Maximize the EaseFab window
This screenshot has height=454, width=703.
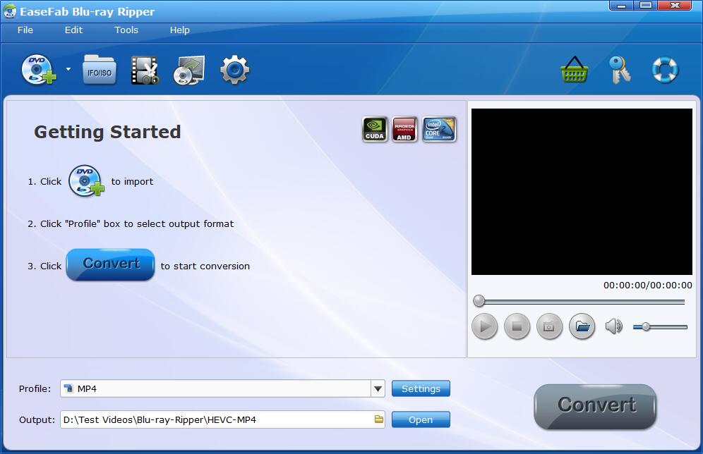646,6
